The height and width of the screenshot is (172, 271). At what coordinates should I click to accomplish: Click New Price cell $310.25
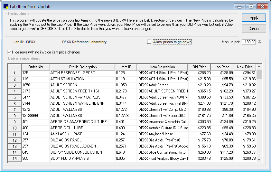coord(245,122)
